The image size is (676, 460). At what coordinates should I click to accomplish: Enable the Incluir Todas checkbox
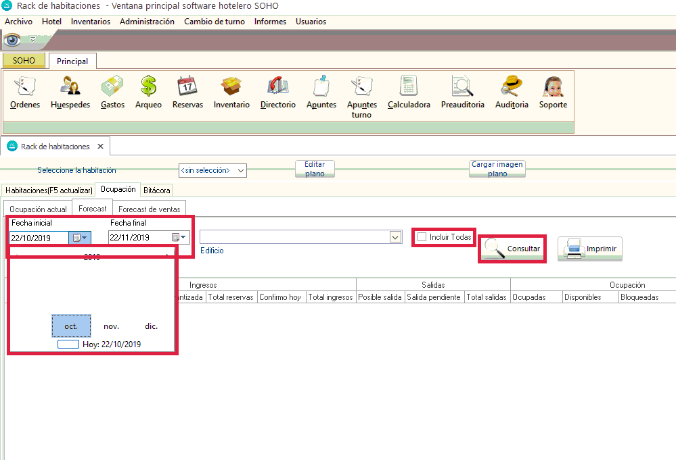point(422,237)
